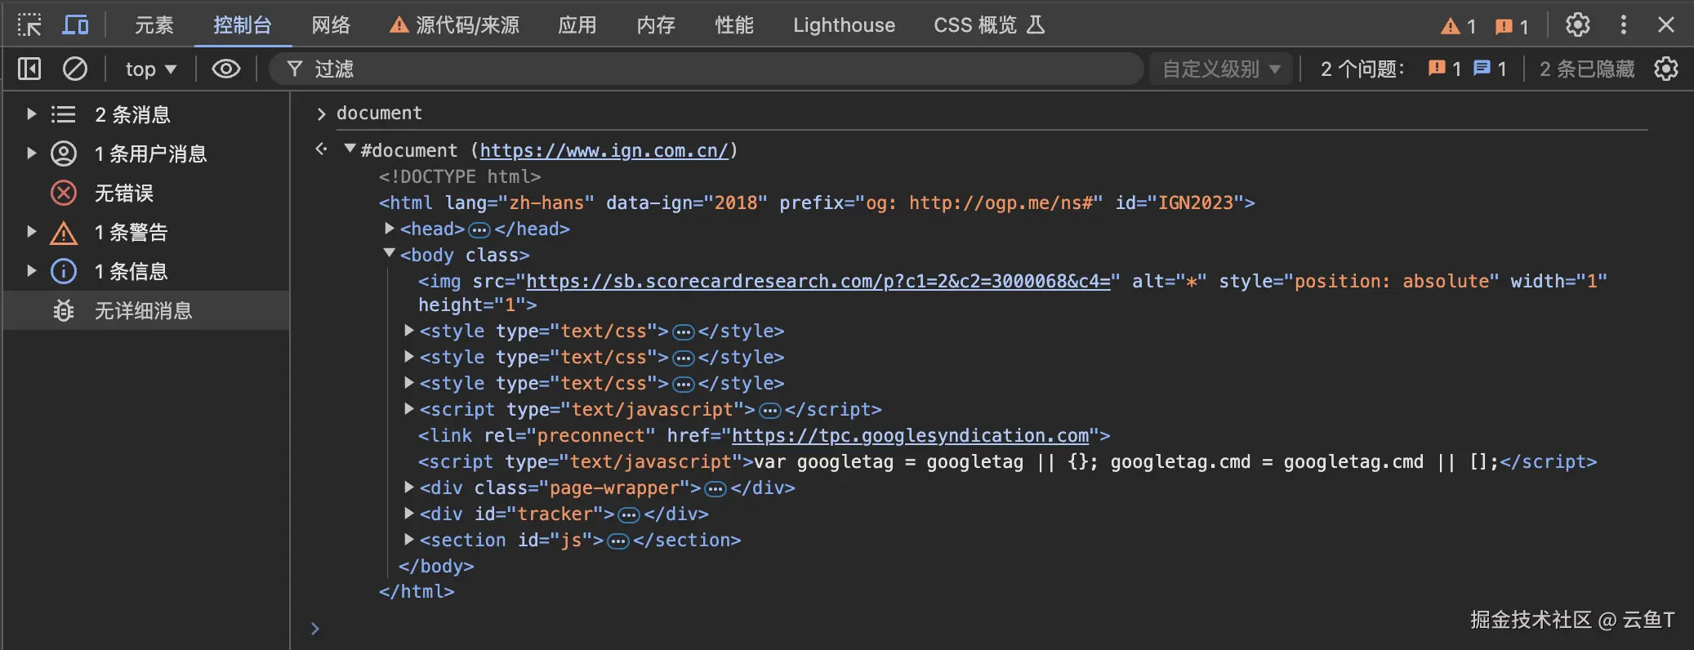Open the DevTools three-dot more menu
The width and height of the screenshot is (1694, 650).
(x=1624, y=25)
